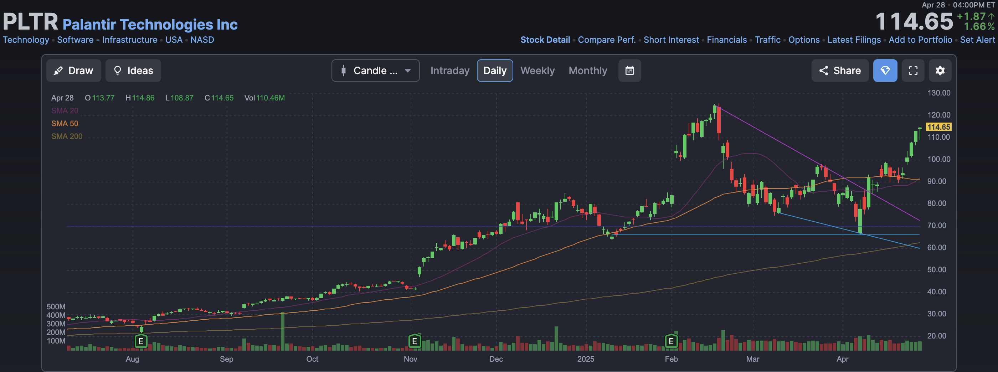Click the lightbulb icon in Ideas button
998x372 pixels.
click(x=117, y=71)
